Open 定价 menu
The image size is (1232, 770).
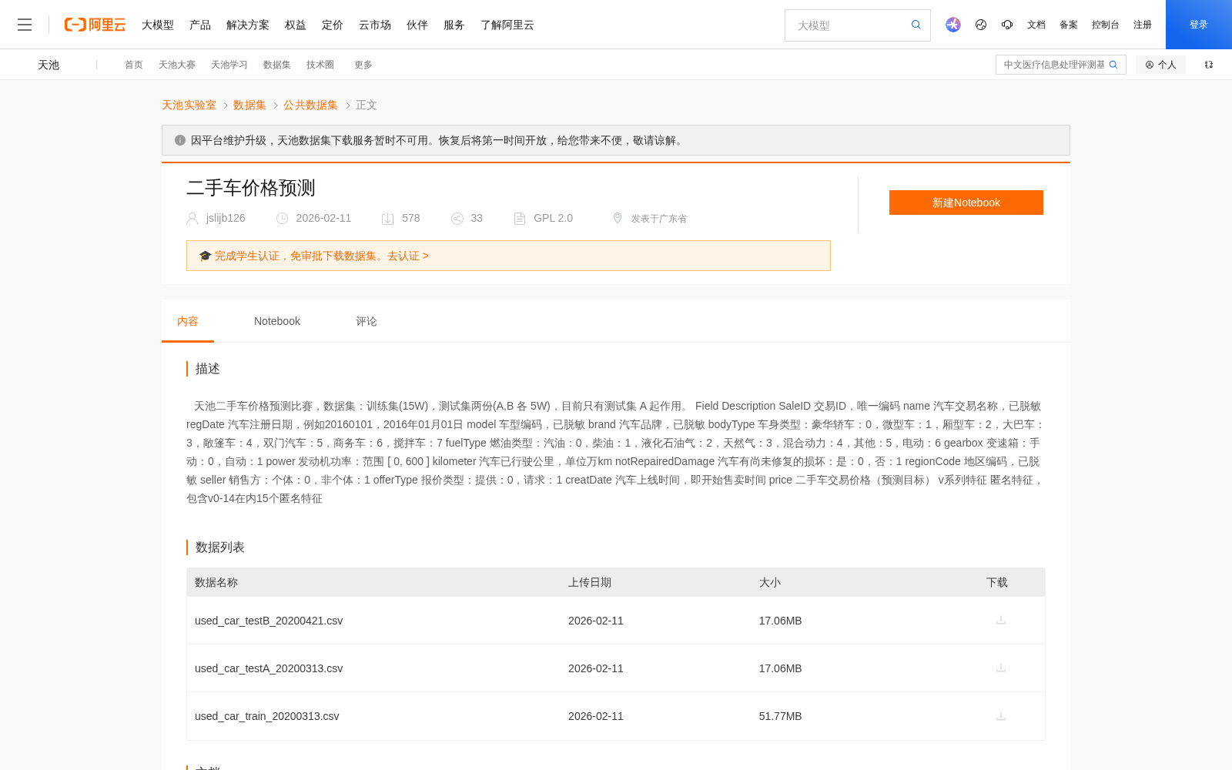(x=333, y=25)
